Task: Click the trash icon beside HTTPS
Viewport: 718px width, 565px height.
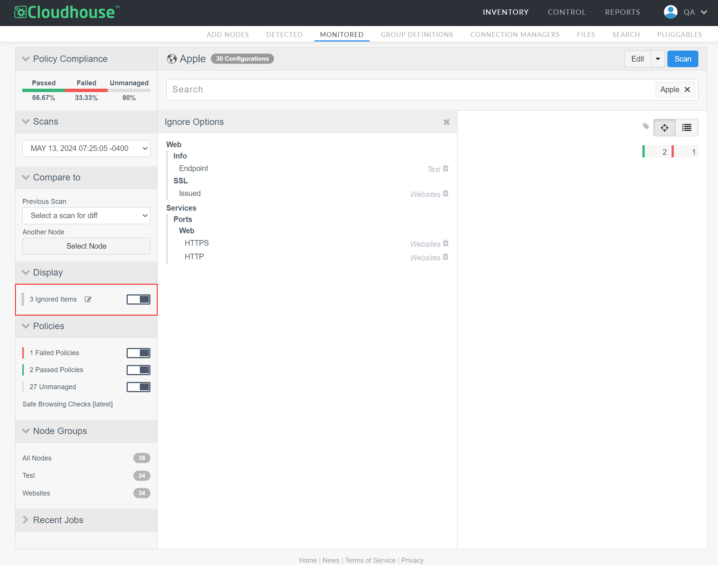Action: pyautogui.click(x=446, y=243)
